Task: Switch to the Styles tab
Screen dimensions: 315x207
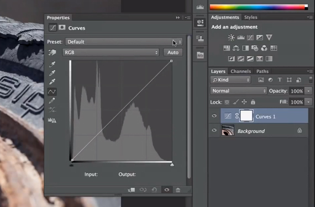Action: click(250, 17)
